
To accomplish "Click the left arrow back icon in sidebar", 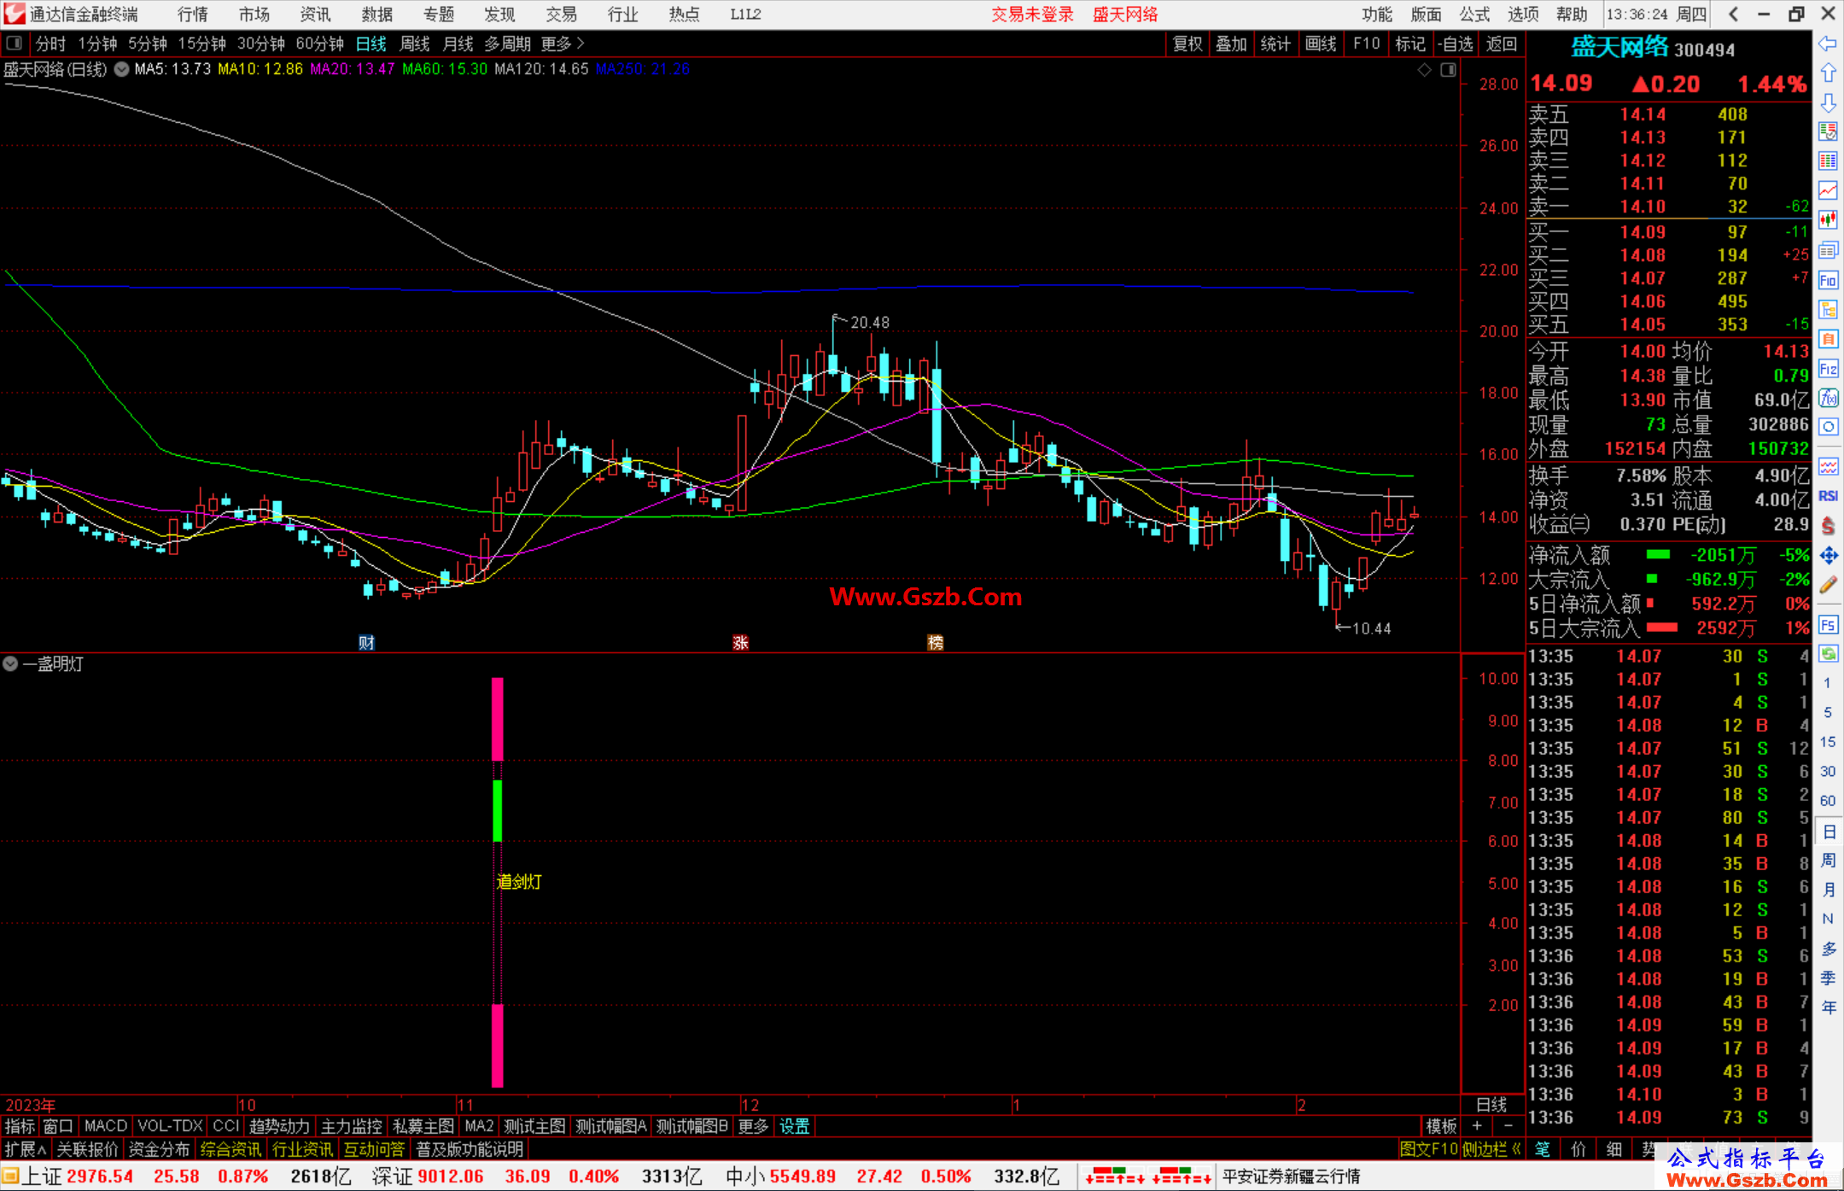I will click(1828, 44).
